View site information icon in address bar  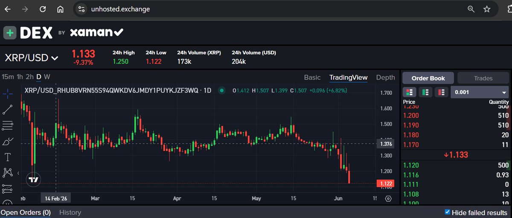[81, 9]
